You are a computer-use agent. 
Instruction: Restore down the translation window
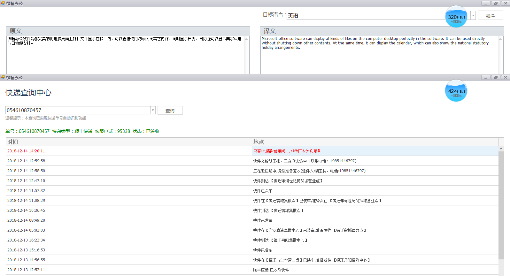coord(496,4)
